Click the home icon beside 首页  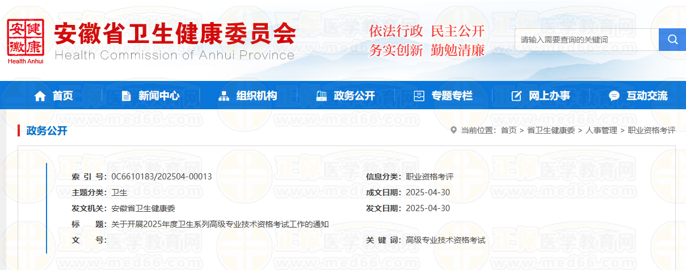pos(40,96)
